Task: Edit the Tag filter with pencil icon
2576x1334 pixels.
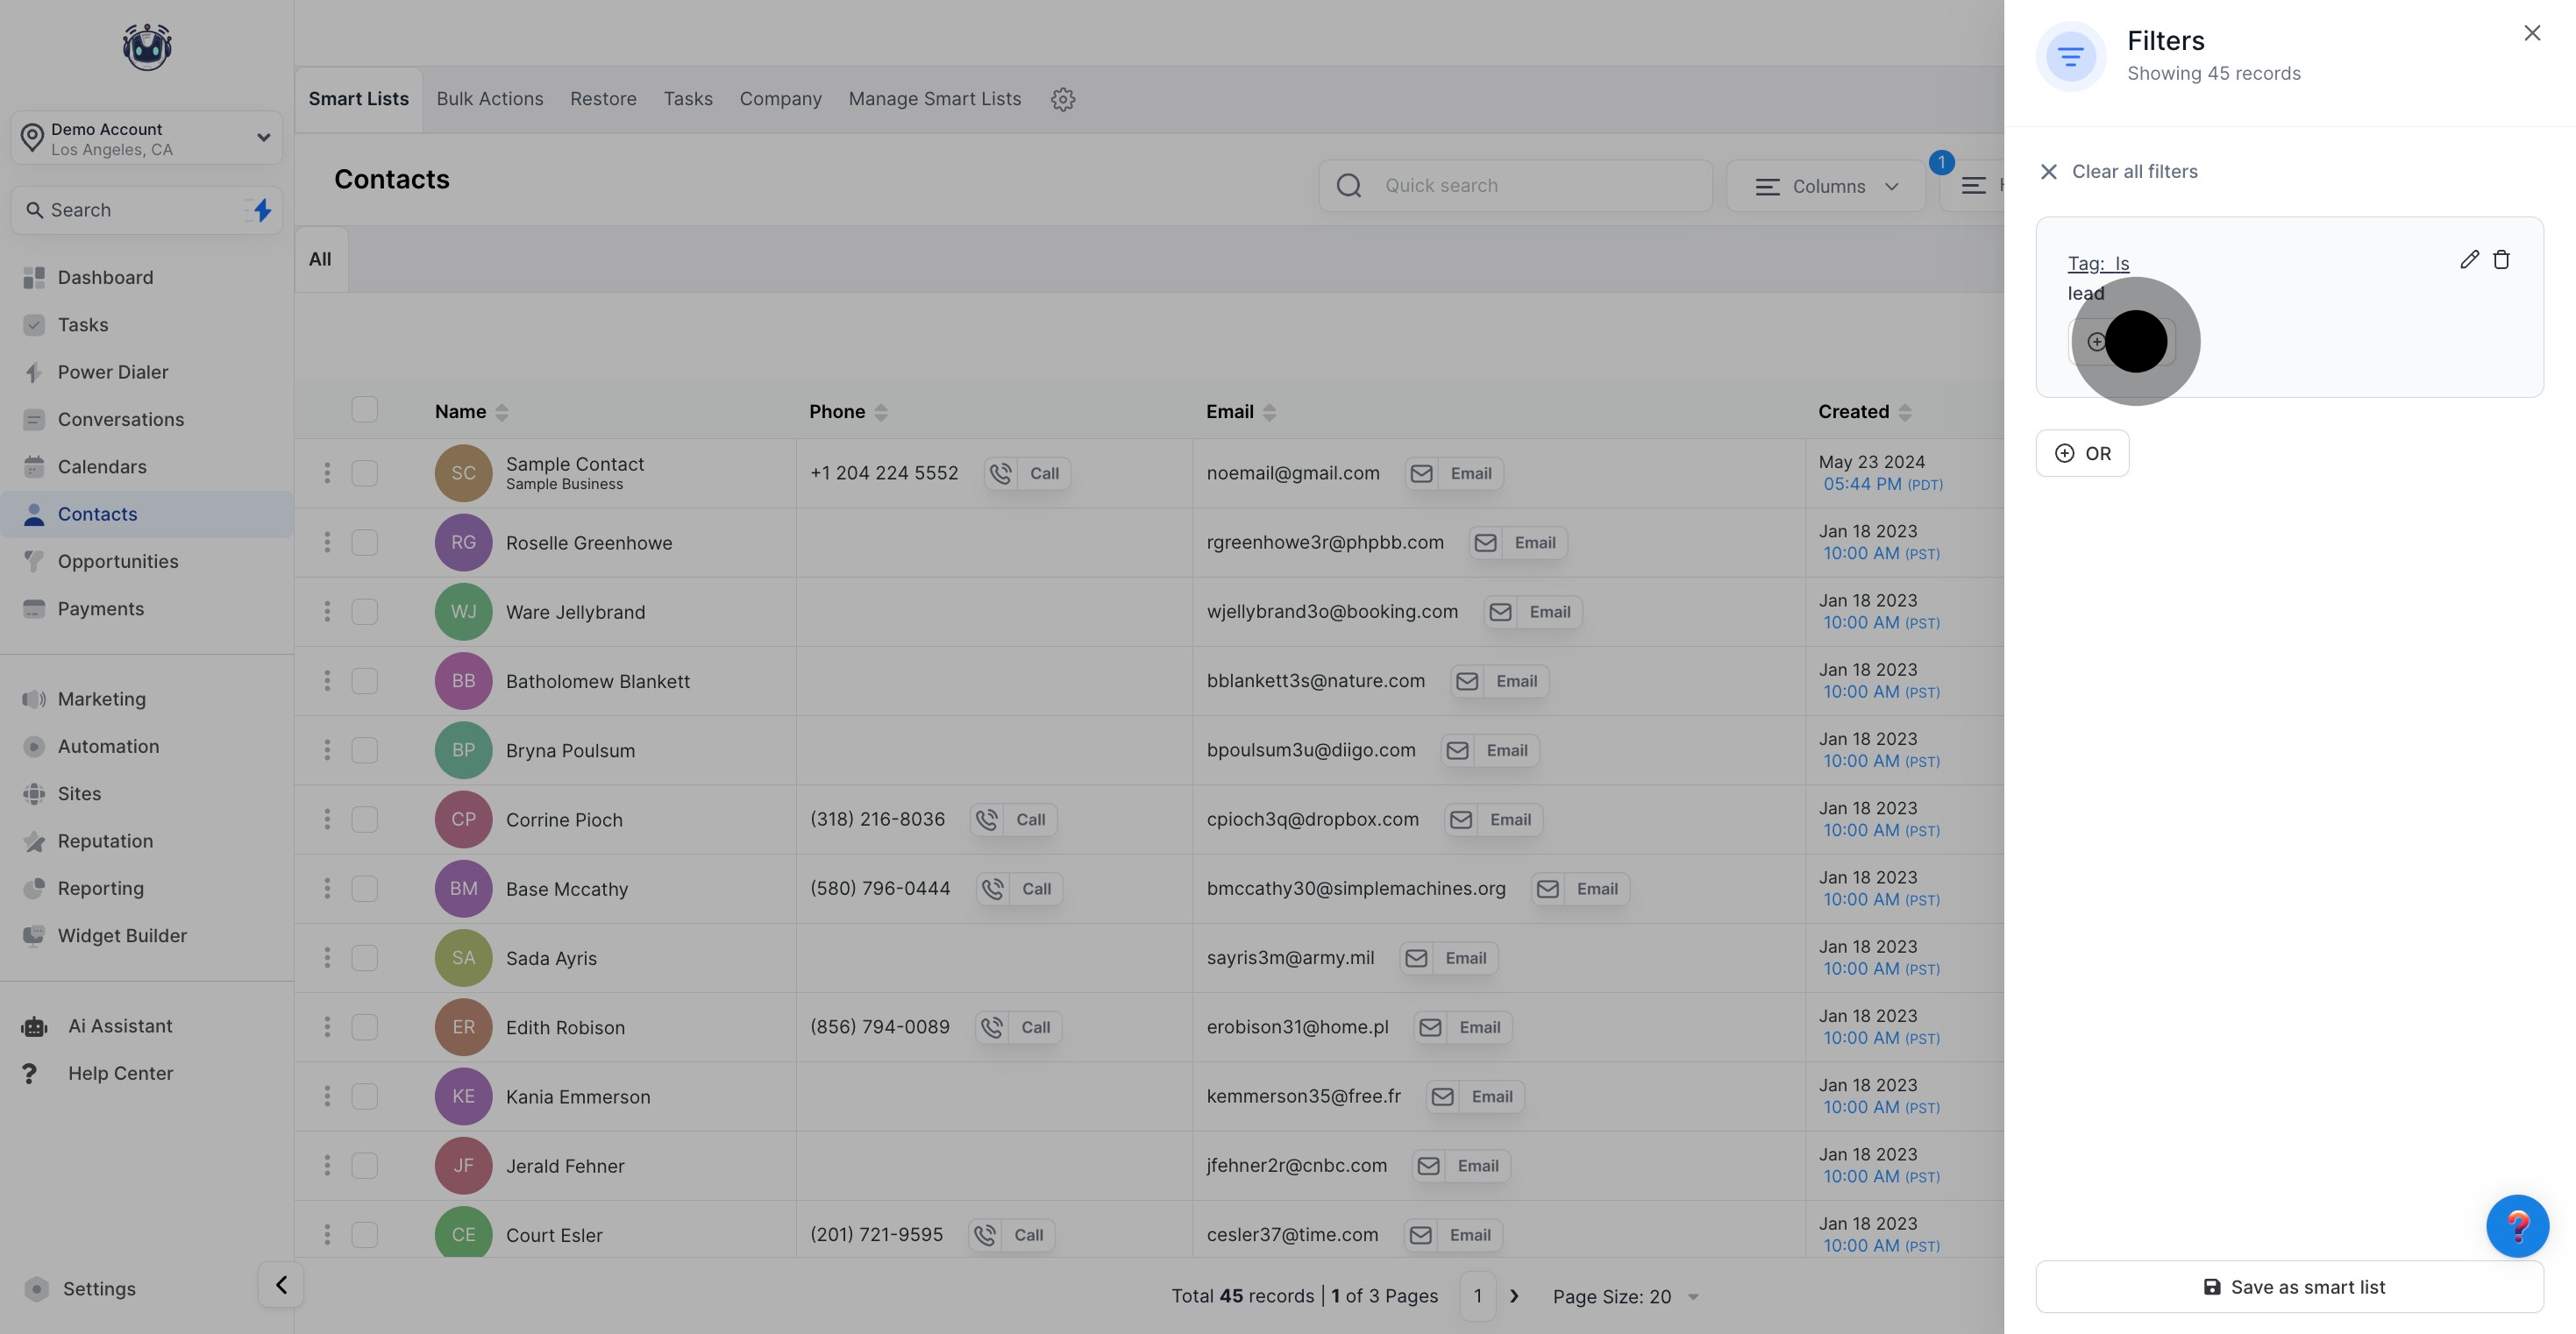Action: 2469,260
